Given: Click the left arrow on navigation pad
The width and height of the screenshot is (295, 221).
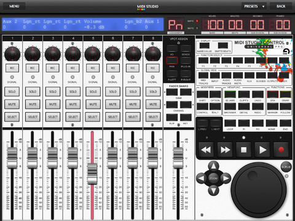Looking at the screenshot, I should click(x=201, y=178).
